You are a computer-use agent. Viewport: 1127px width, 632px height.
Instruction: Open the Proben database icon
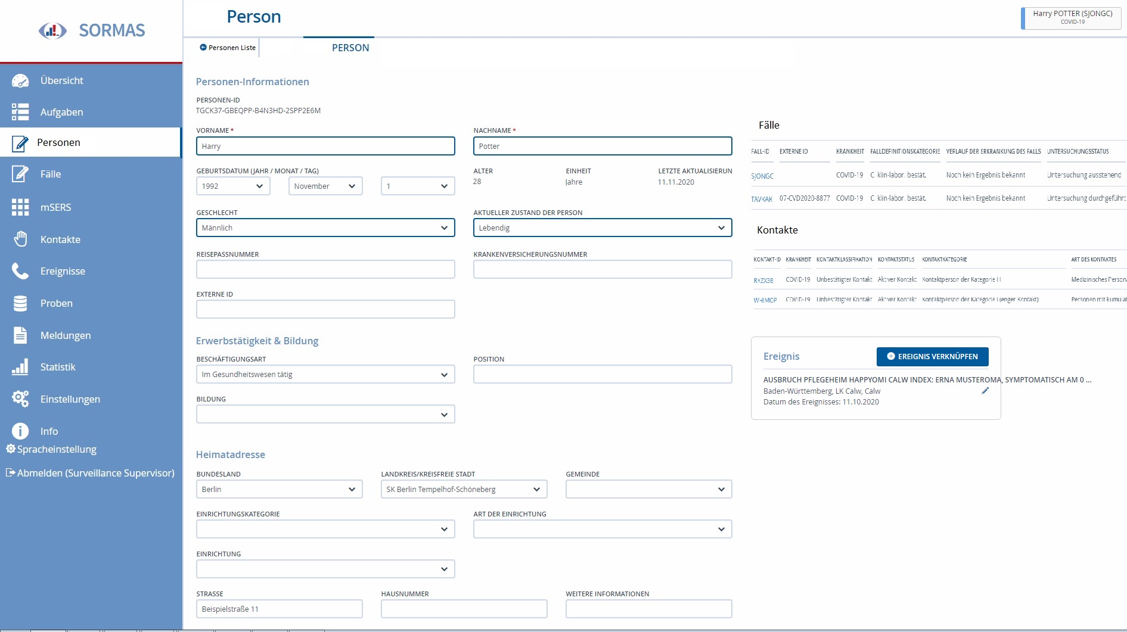click(x=20, y=303)
